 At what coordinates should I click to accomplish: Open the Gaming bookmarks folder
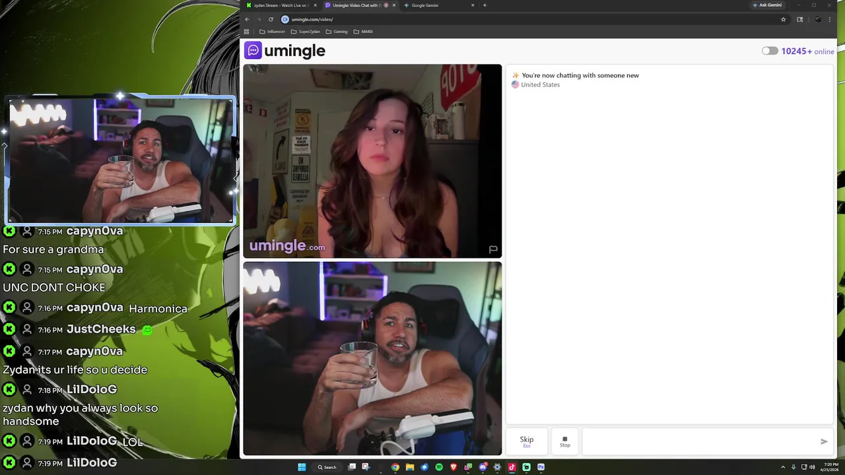(336, 32)
